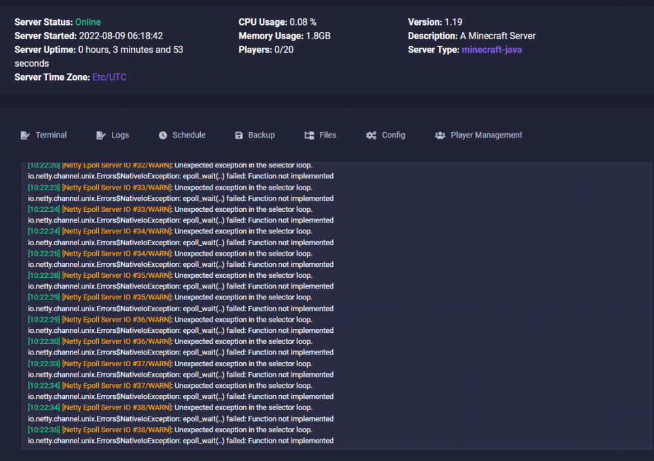Open the Files tab
This screenshot has width=654, height=461.
coord(320,135)
